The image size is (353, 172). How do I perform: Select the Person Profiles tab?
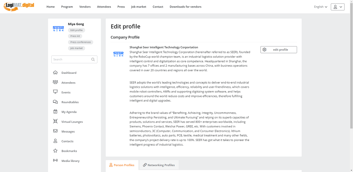click(x=122, y=165)
